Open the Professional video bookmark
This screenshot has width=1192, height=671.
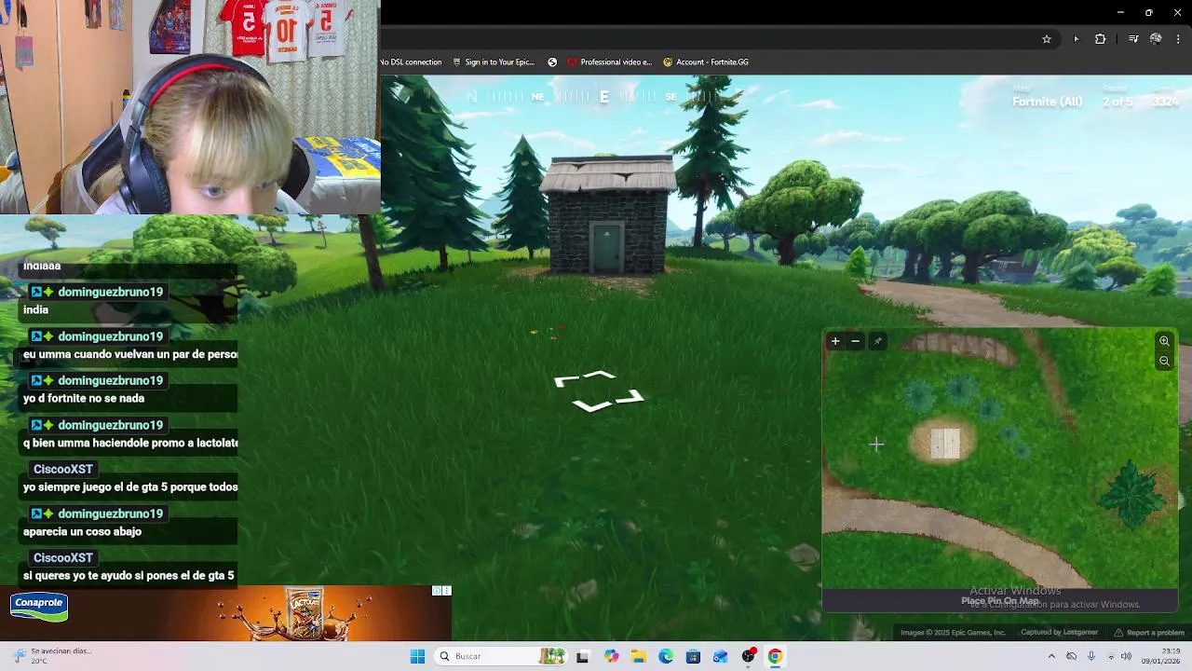pos(609,62)
